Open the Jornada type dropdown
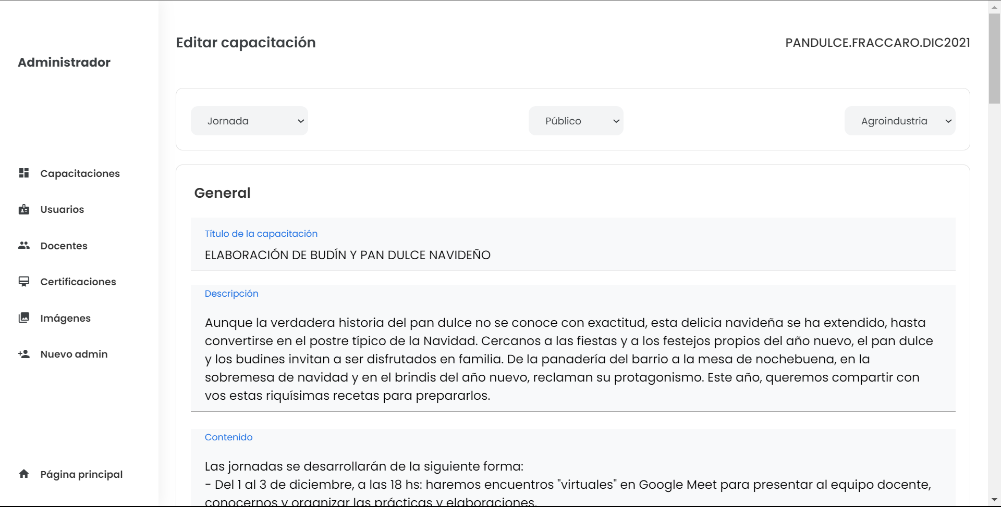Screen dimensions: 1001x507 pos(249,121)
